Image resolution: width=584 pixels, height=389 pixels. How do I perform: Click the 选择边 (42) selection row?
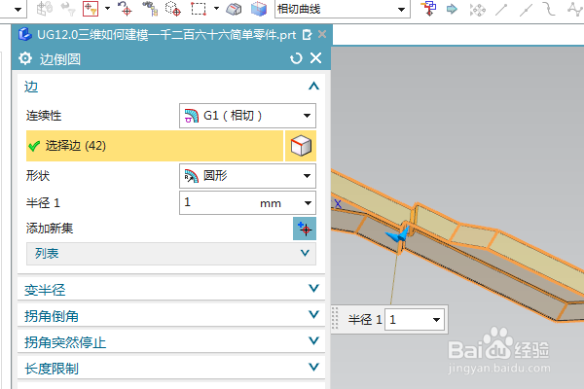point(155,146)
